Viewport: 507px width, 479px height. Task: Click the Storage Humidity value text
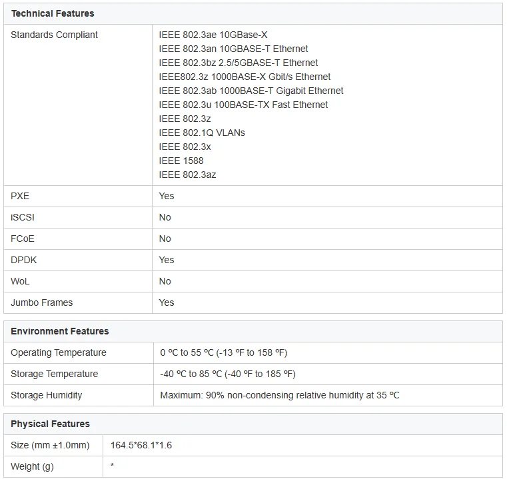[x=280, y=395]
